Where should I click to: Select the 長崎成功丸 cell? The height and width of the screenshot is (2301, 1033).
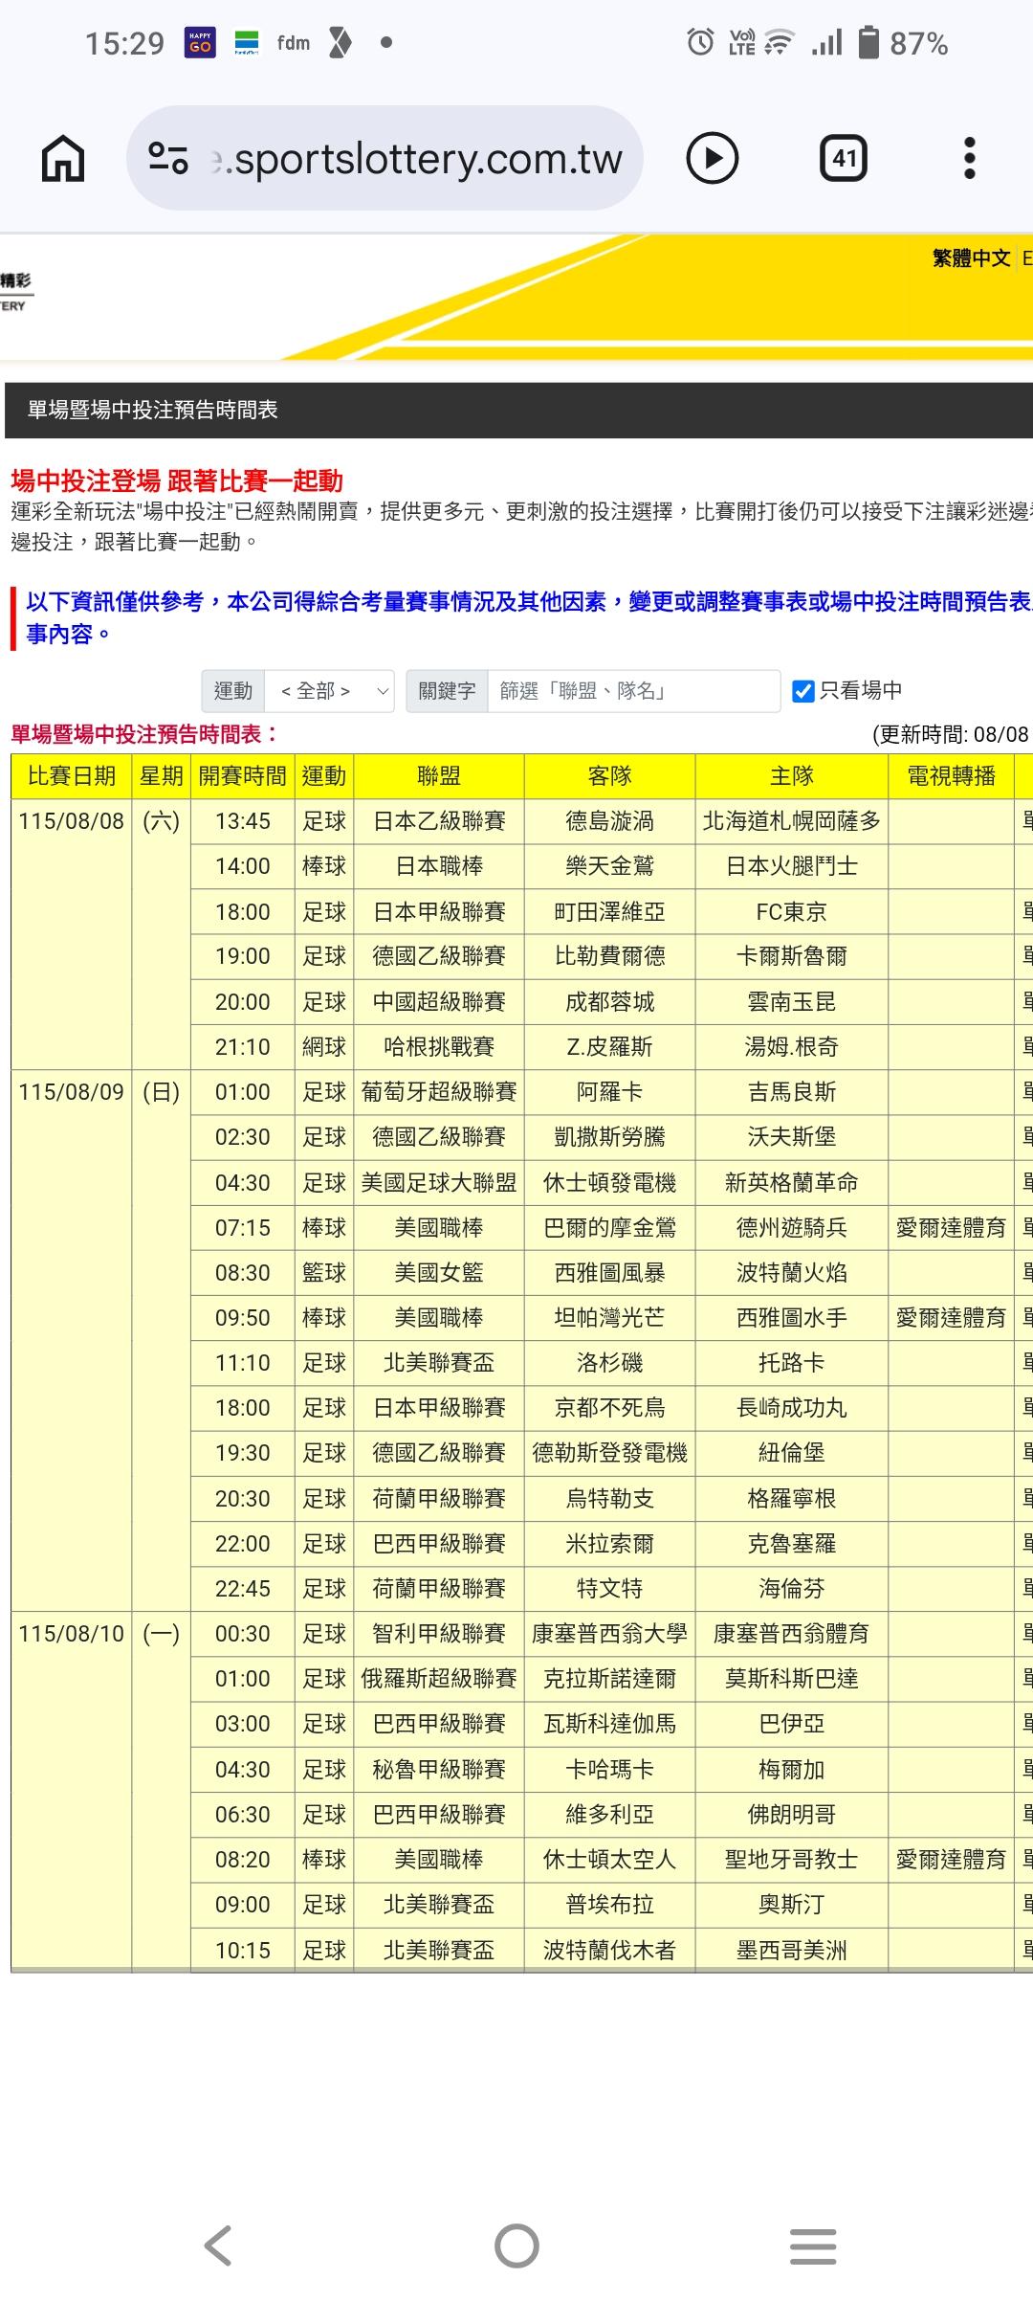coord(792,1408)
